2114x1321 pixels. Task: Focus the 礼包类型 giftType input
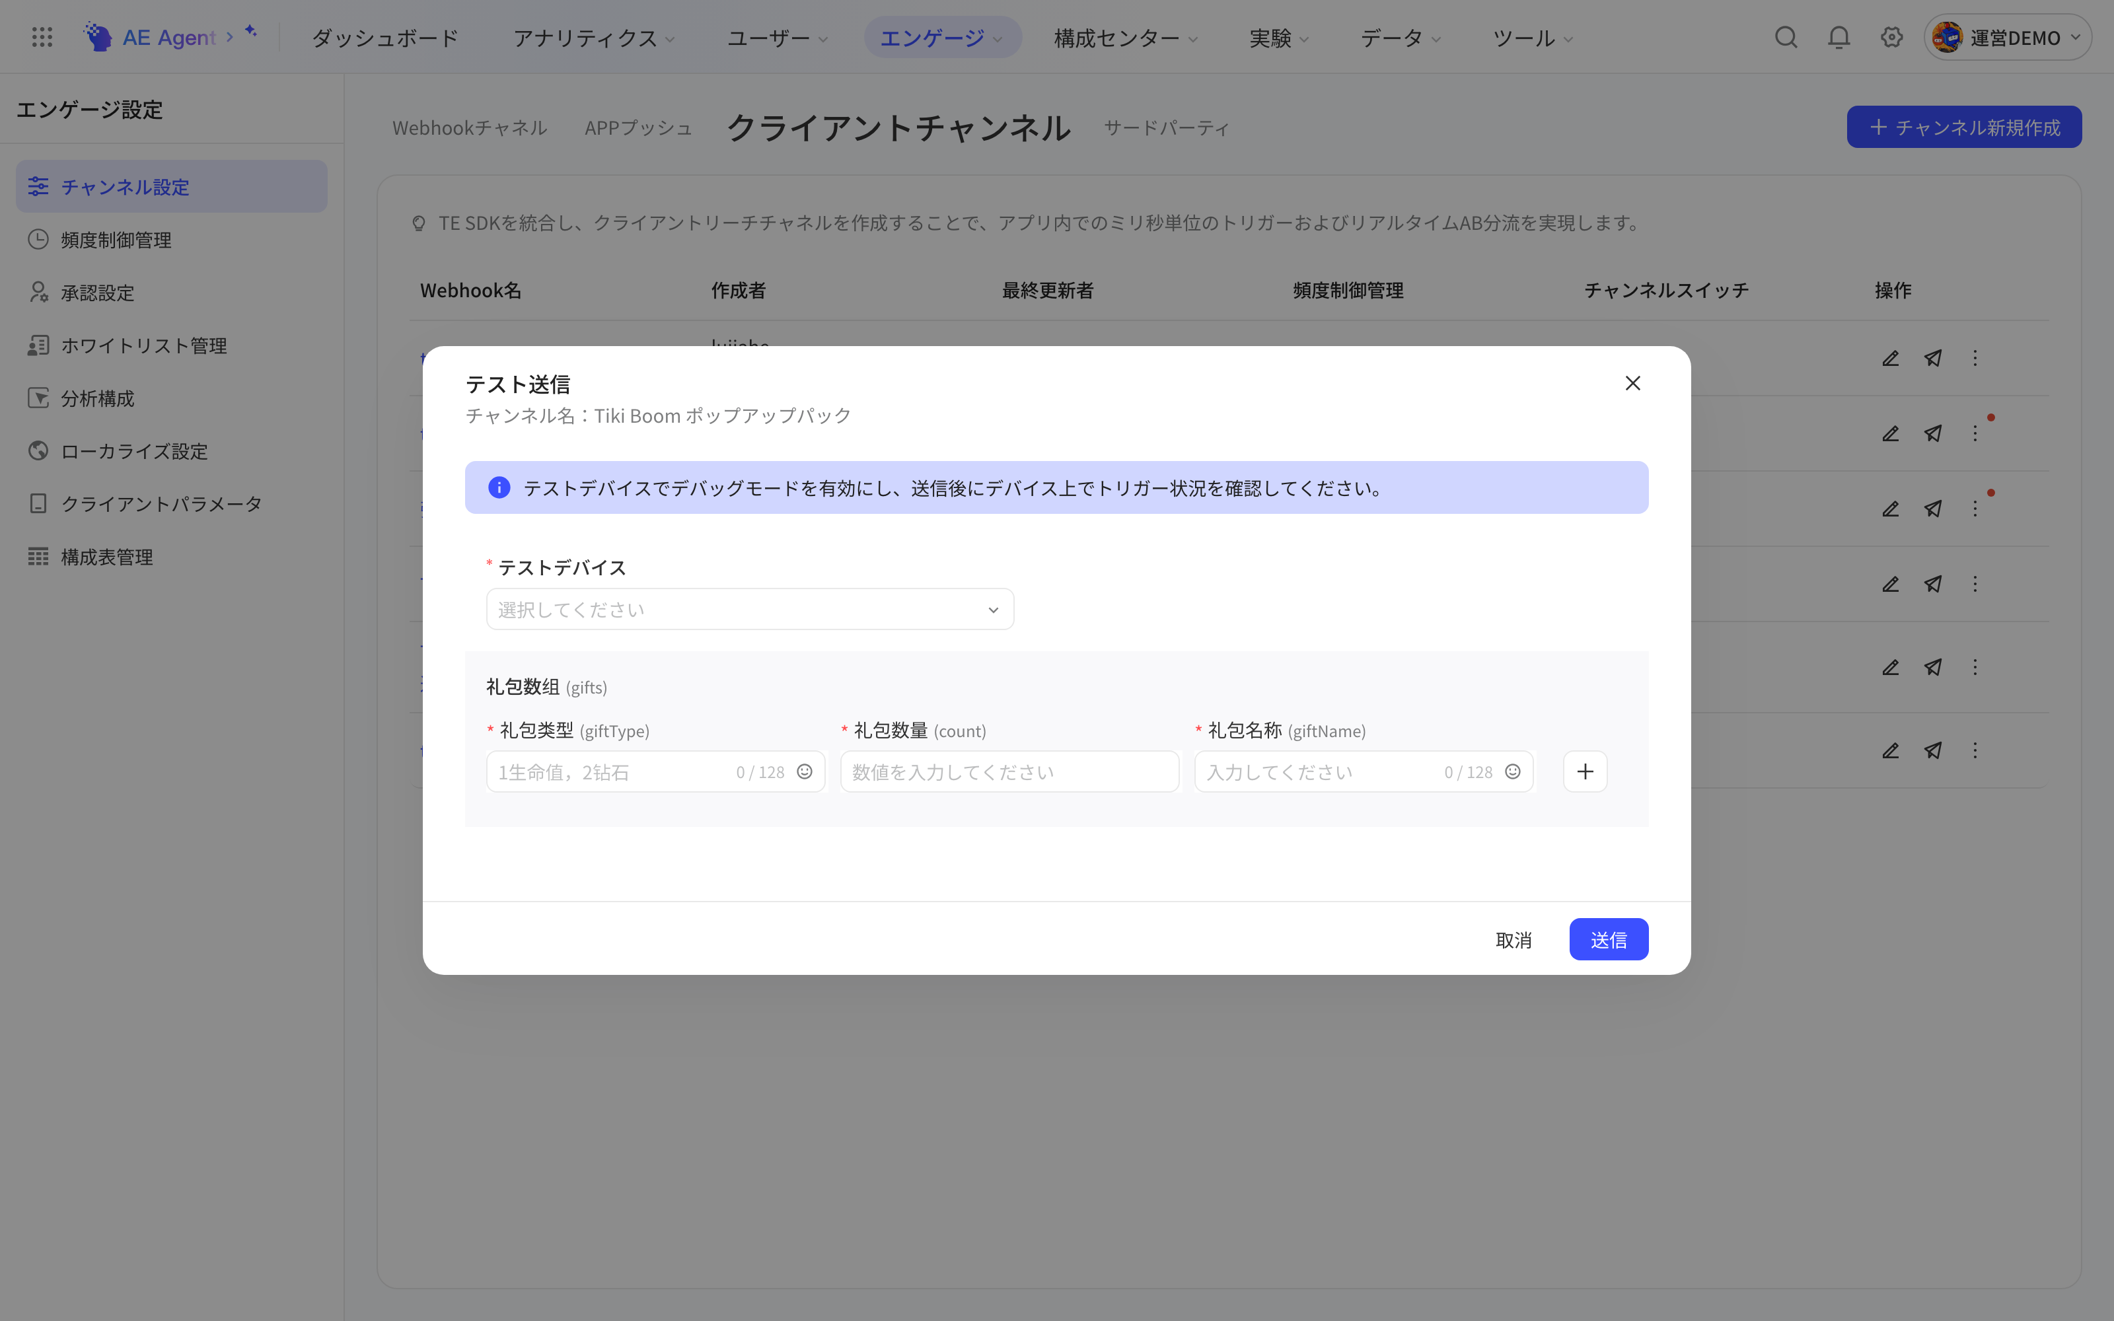pos(655,771)
